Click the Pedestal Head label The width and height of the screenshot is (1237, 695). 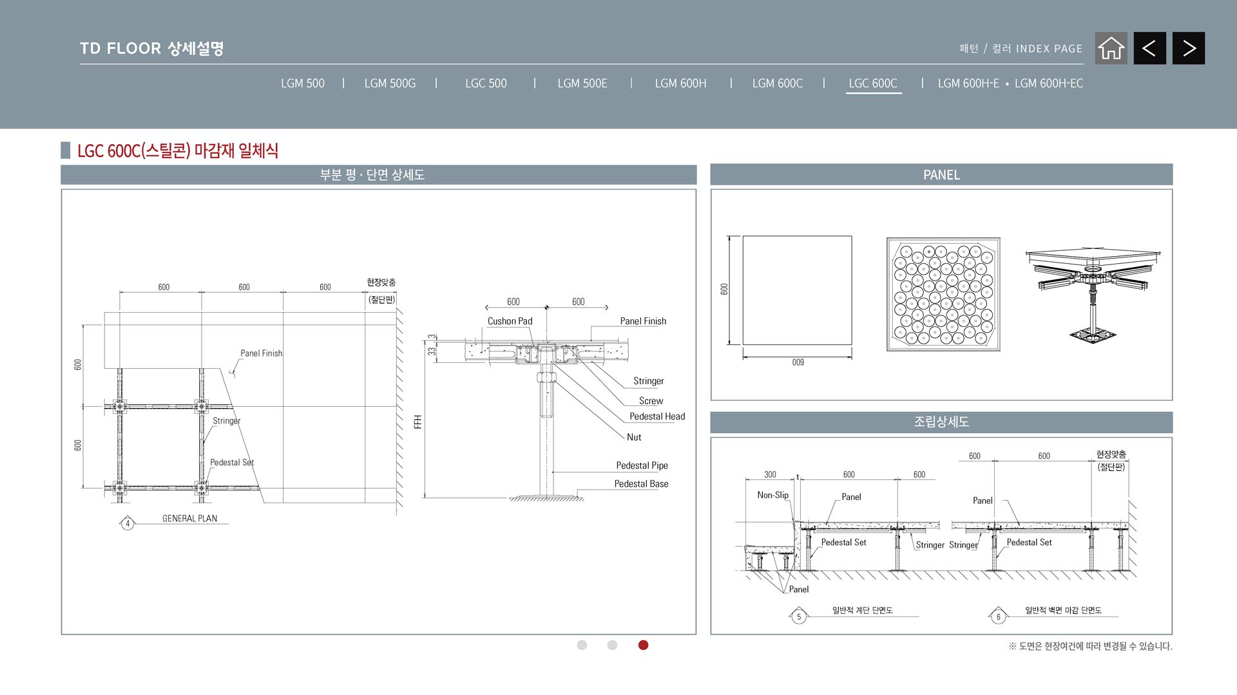[x=657, y=416]
